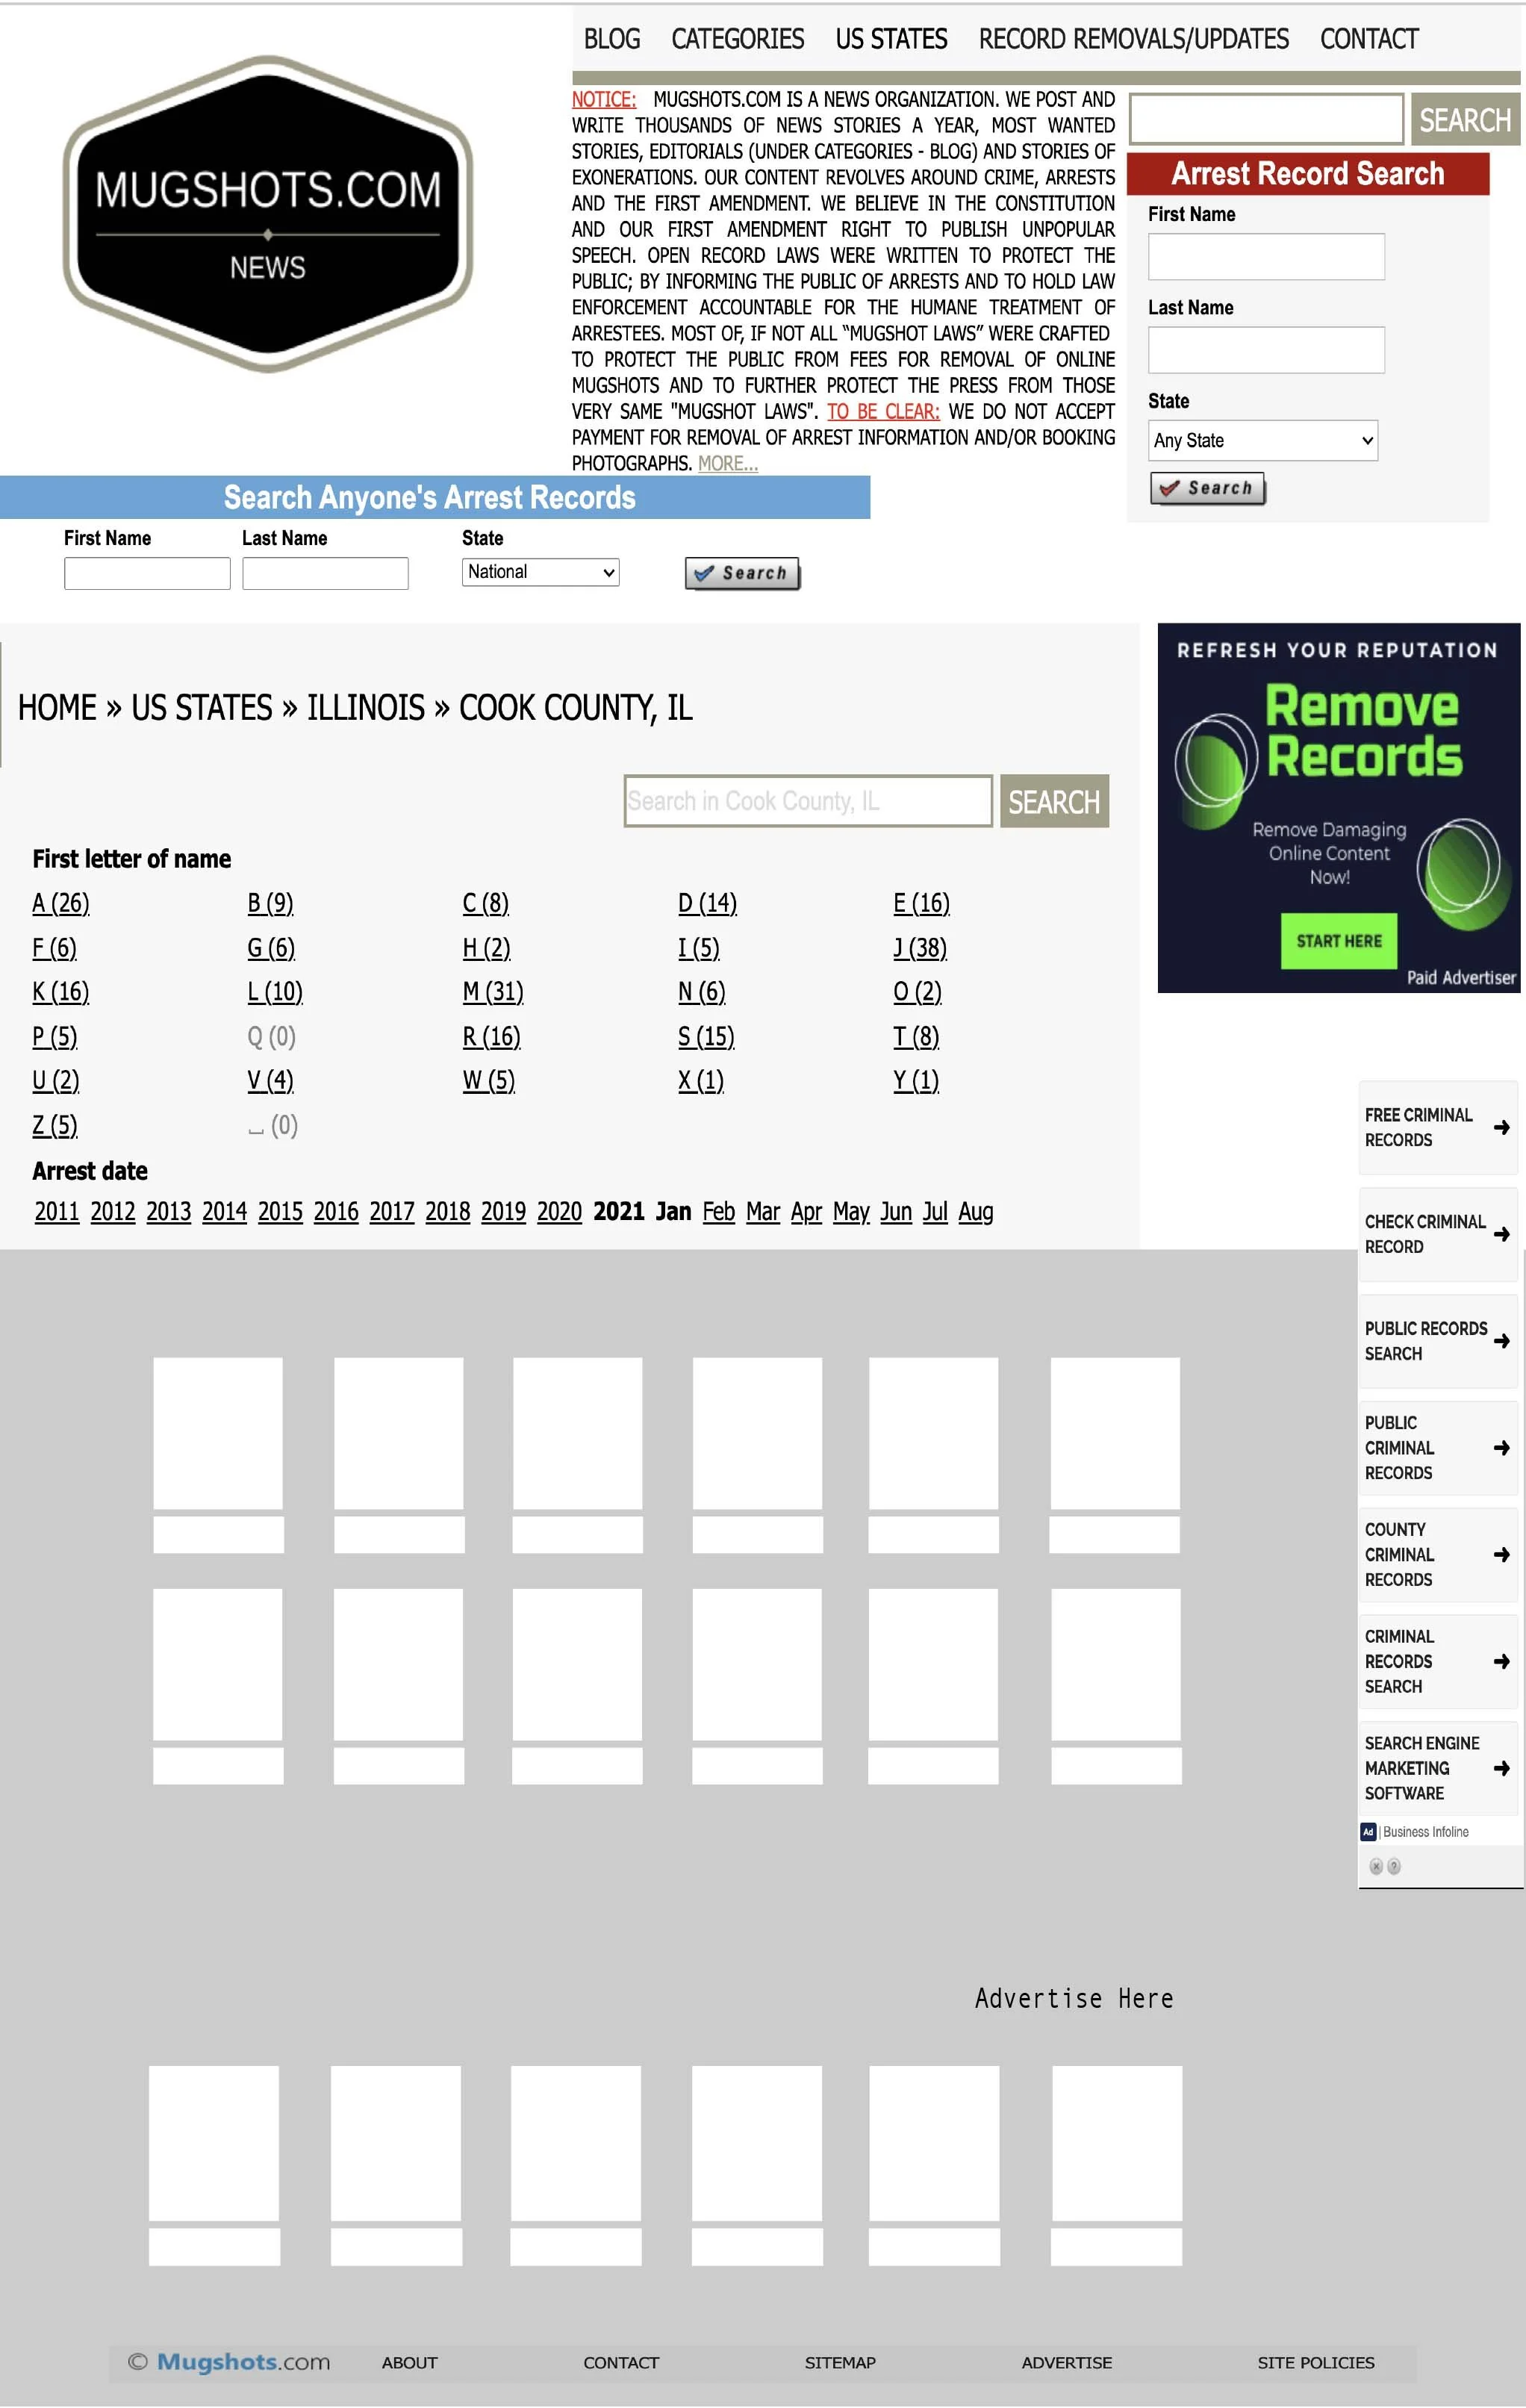Click blue-check Search button under Anyone's Arrest Records
Screen dimensions: 1526x2408
click(x=742, y=573)
